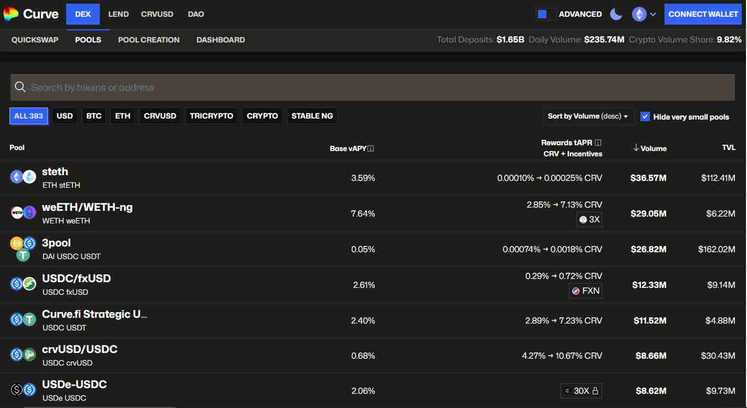Click USDC icon in Curve.fi Strategic row
Screen dimensions: 747x408
click(x=17, y=319)
